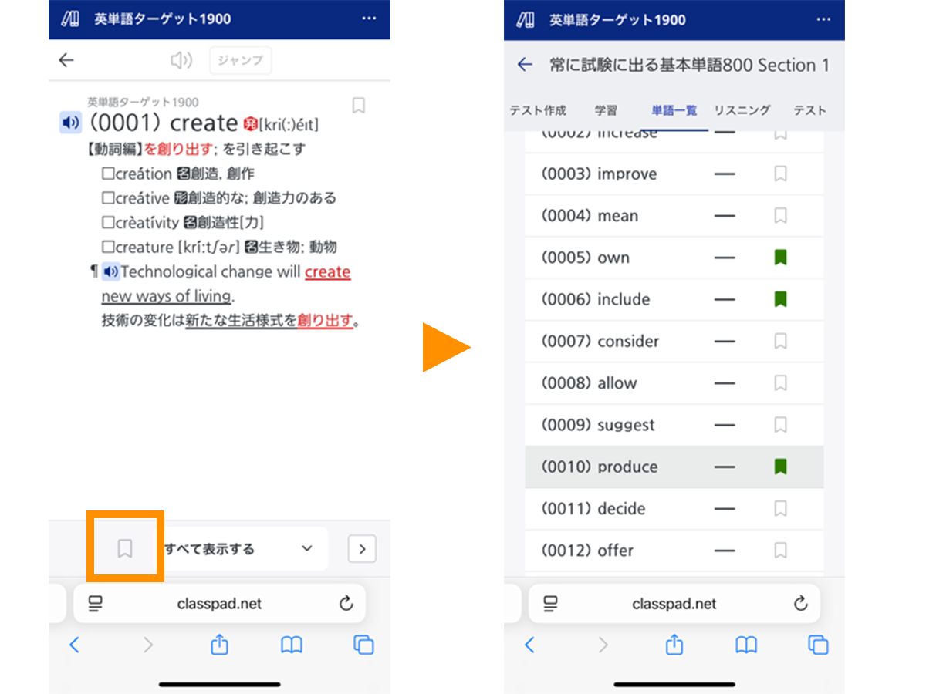This screenshot has height=694, width=926.
Task: Open the three-dot menu on the create word screen
Action: pos(369,19)
